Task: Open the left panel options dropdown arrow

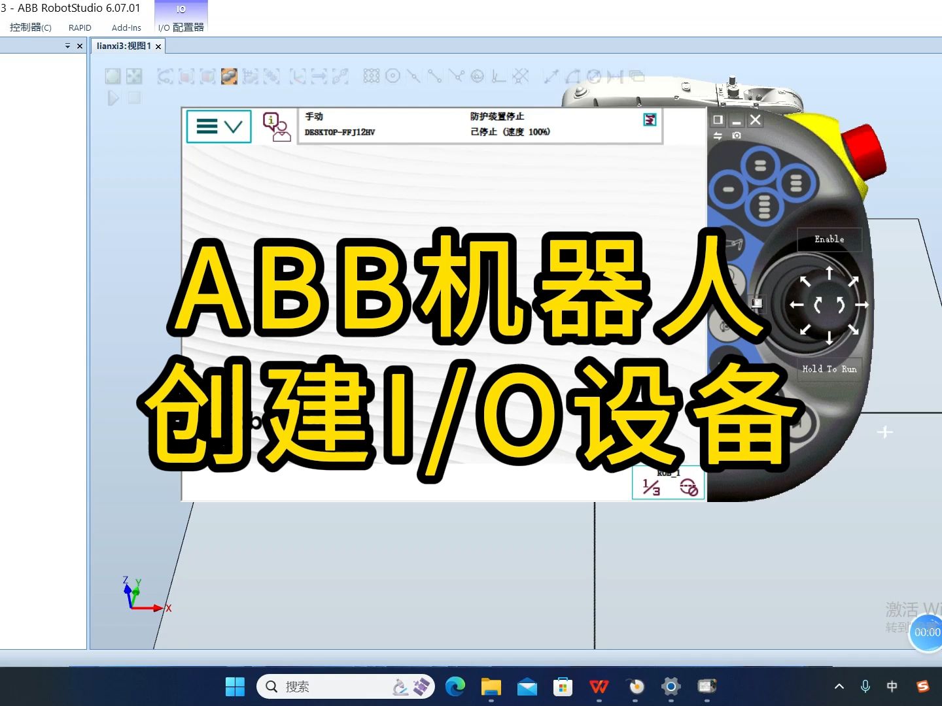Action: (x=67, y=46)
